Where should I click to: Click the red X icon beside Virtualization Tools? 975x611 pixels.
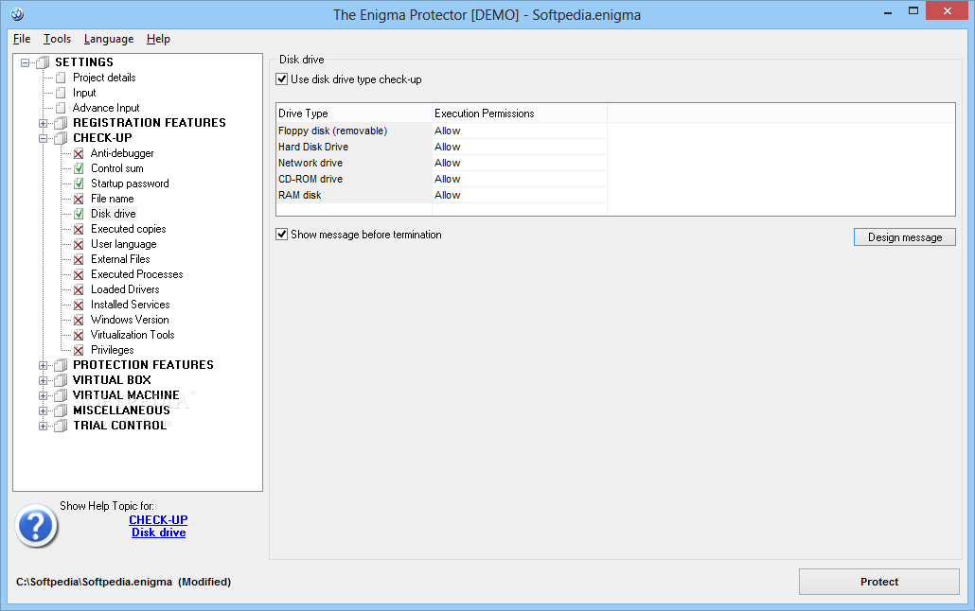tap(79, 335)
